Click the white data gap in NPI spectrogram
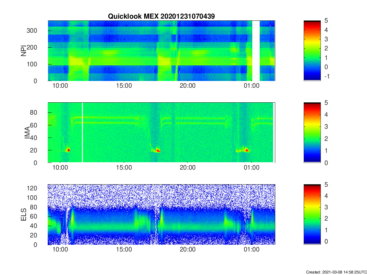 pyautogui.click(x=256, y=51)
